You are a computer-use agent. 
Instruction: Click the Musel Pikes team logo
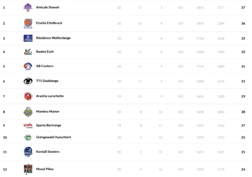click(28, 169)
